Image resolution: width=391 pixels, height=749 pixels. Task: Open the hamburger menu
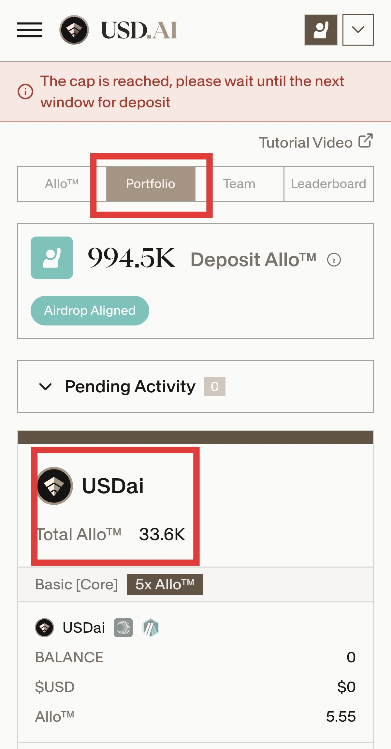[x=30, y=30]
